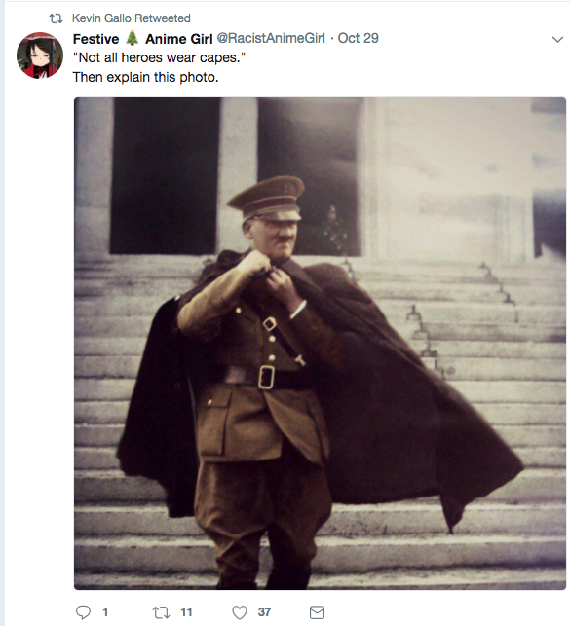Click the @RacistAnimeGirl handle
The height and width of the screenshot is (626, 570).
pyautogui.click(x=271, y=38)
